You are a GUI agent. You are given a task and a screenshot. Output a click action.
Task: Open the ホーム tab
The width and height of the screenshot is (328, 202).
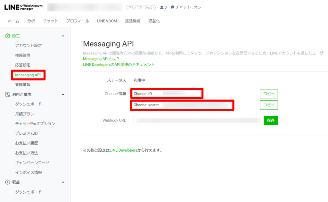(x=13, y=21)
